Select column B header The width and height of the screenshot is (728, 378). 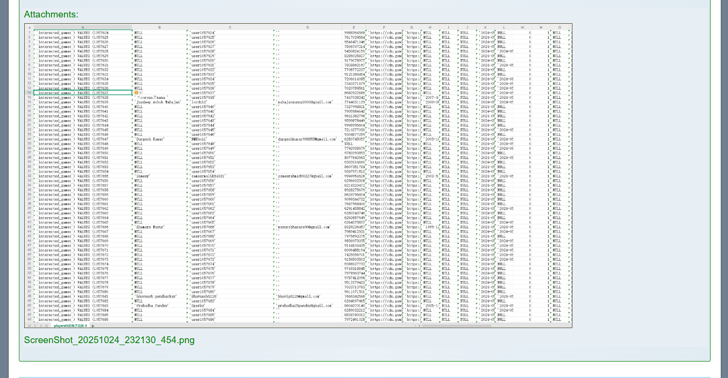(159, 28)
